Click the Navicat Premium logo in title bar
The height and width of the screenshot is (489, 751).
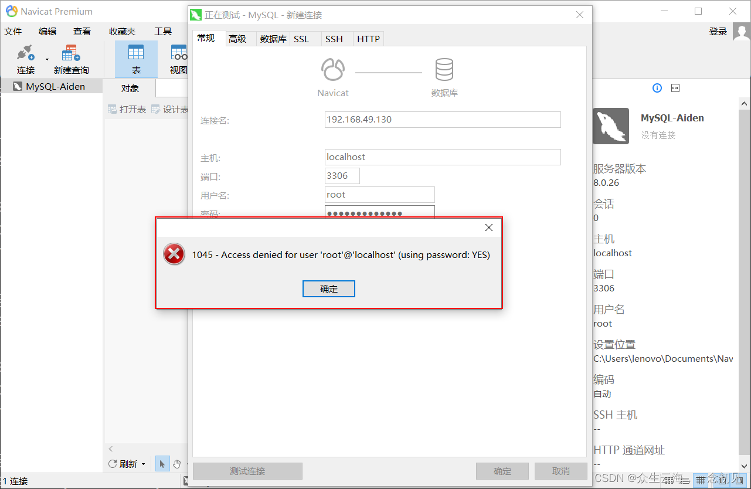tap(11, 11)
